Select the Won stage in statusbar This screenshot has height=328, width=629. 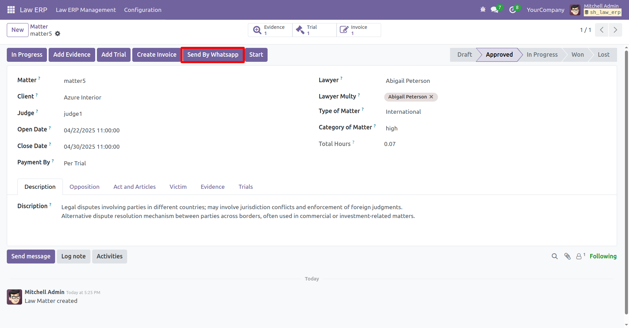577,55
